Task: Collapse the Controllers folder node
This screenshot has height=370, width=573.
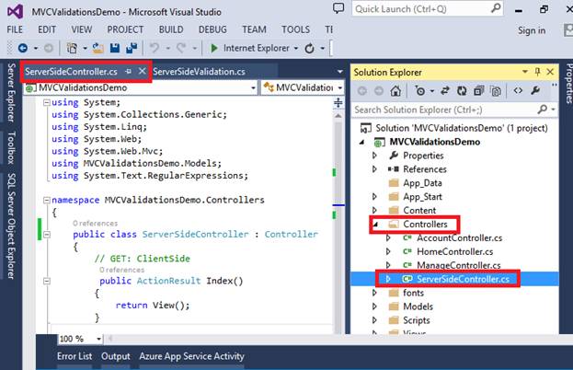Action: tap(375, 225)
